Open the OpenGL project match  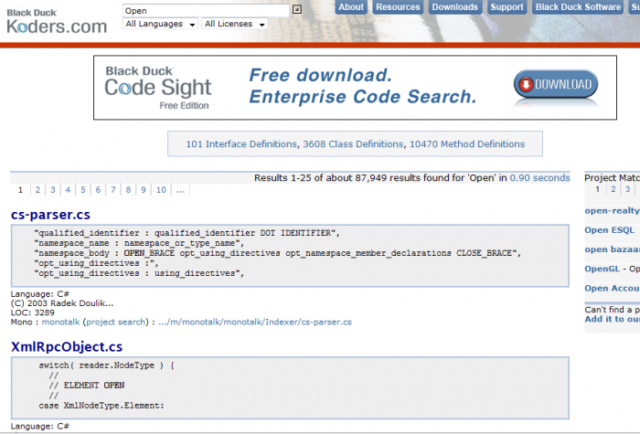[x=602, y=269]
